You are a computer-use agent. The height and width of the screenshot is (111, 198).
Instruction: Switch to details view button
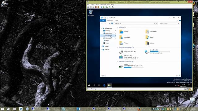[177, 76]
